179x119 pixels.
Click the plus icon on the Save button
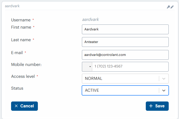pos(151,106)
